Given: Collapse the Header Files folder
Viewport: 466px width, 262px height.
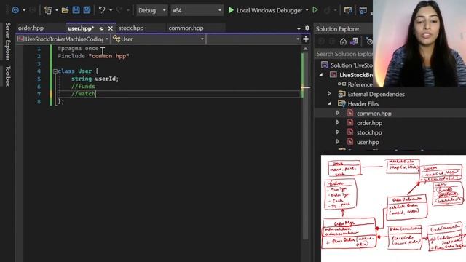Looking at the screenshot, I should pos(329,103).
